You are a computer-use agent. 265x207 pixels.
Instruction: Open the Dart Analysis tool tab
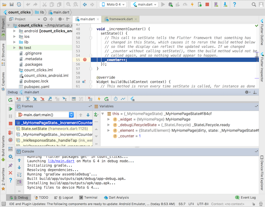(x=116, y=197)
